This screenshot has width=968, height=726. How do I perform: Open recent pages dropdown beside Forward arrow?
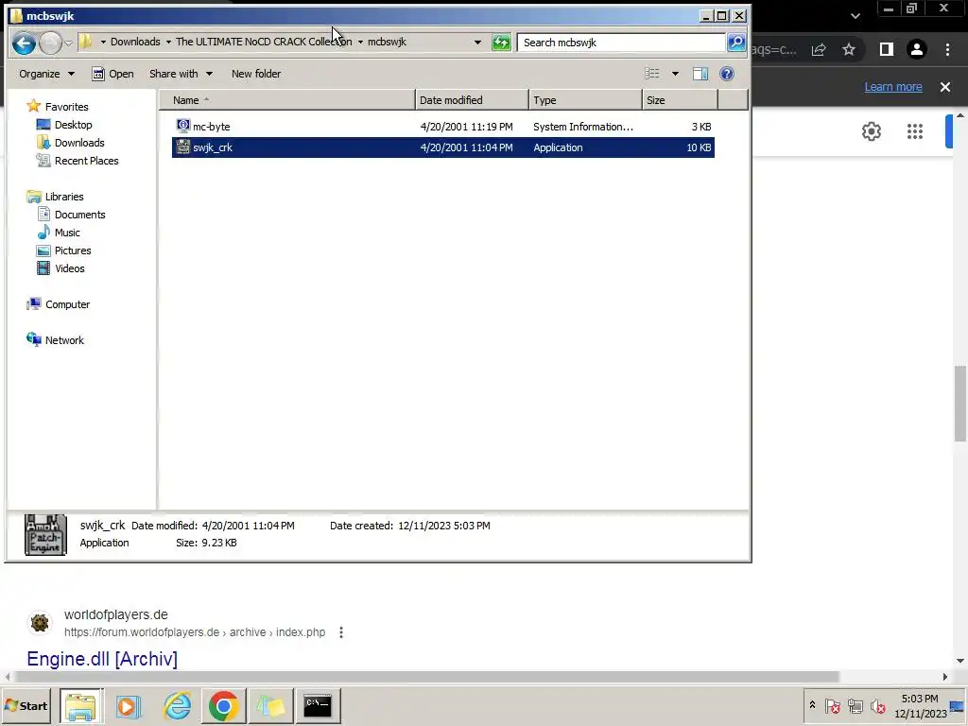[68, 43]
